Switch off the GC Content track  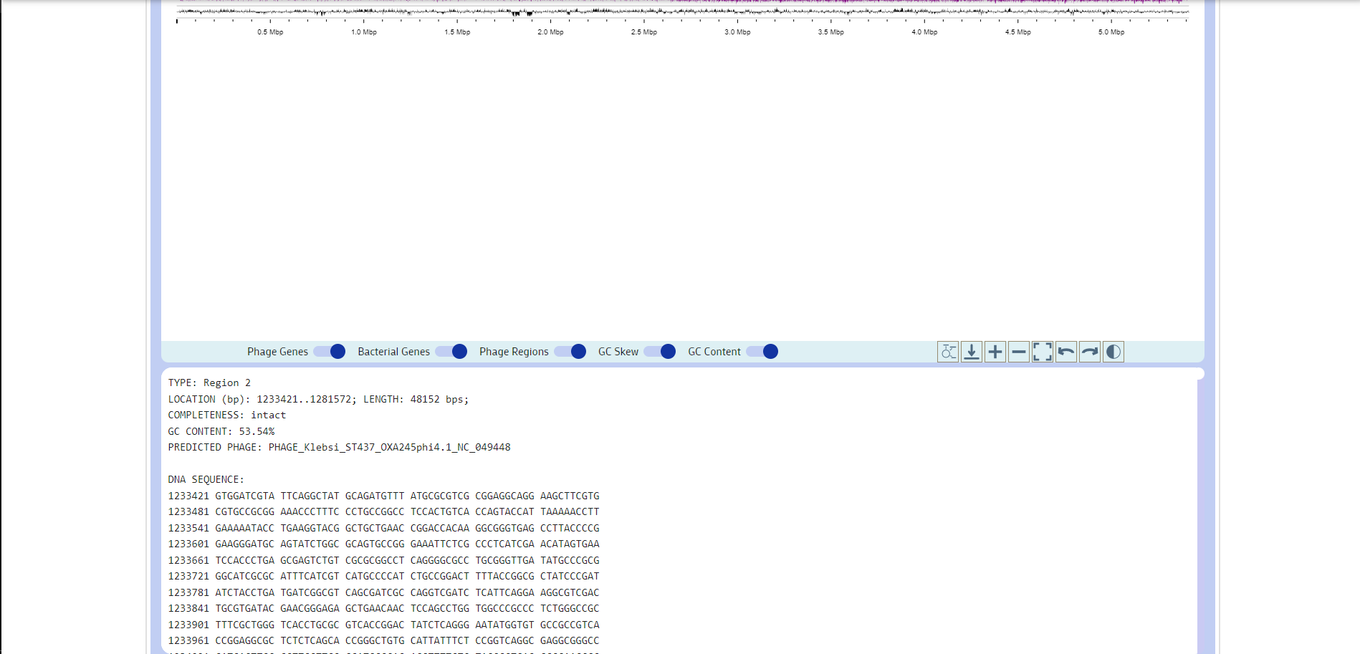[762, 352]
